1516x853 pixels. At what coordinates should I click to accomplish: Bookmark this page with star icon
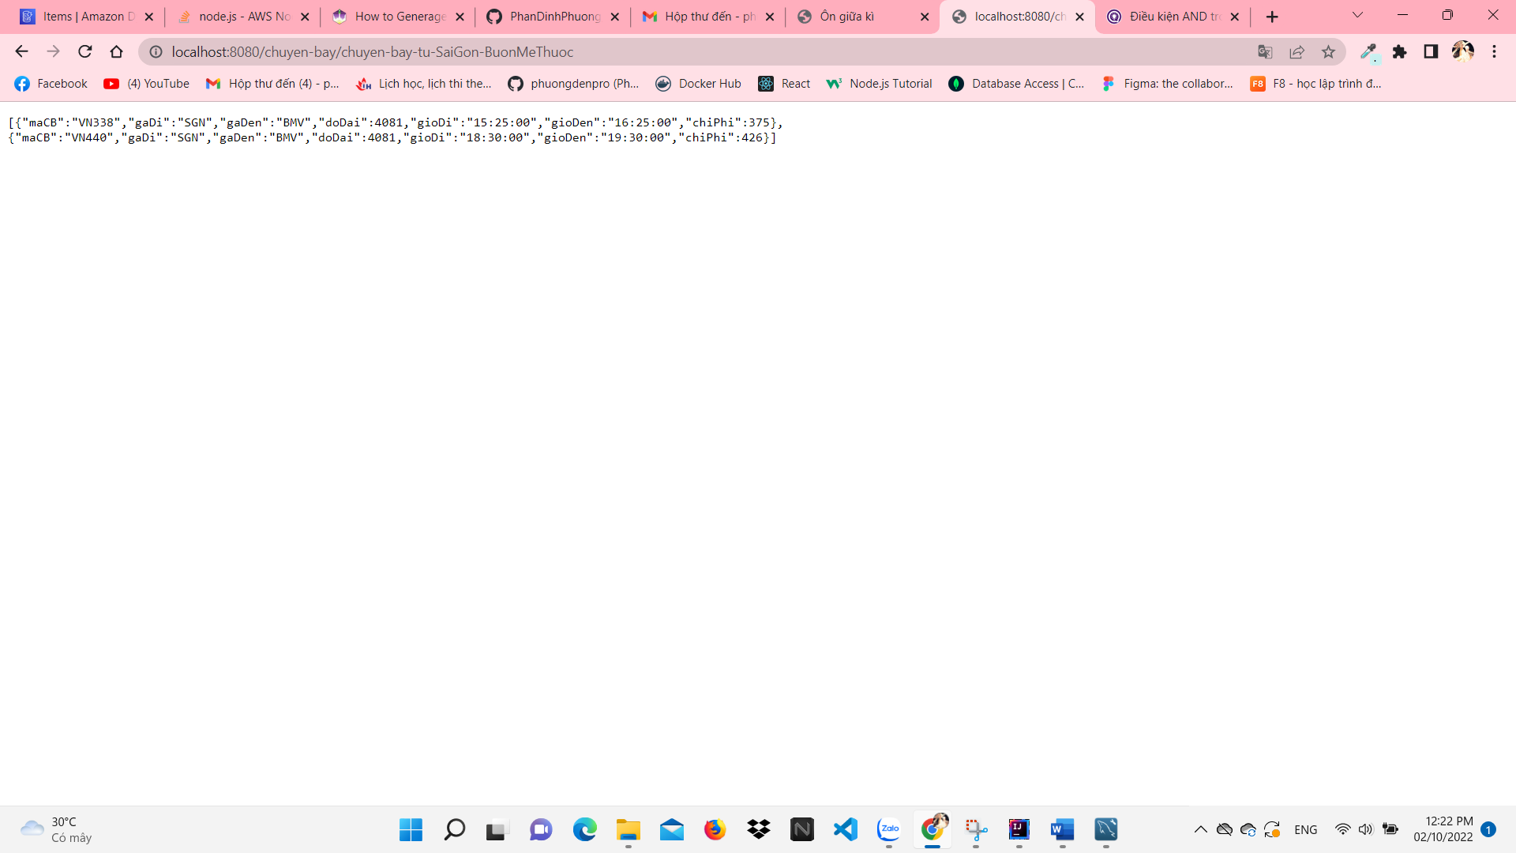1328,52
